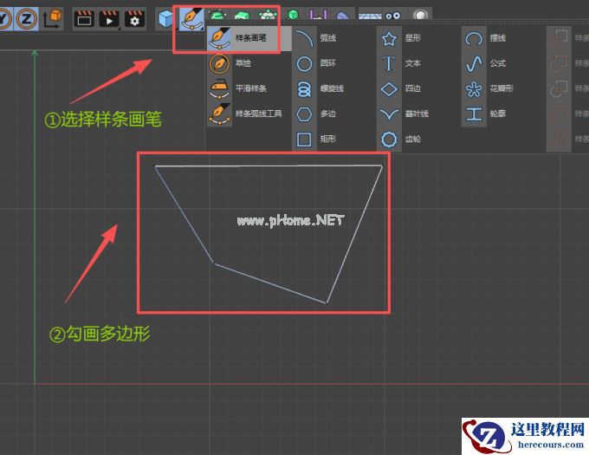This screenshot has height=455, width=589.
Task: Select 样条画笔 in the spline menu
Action: [x=249, y=38]
